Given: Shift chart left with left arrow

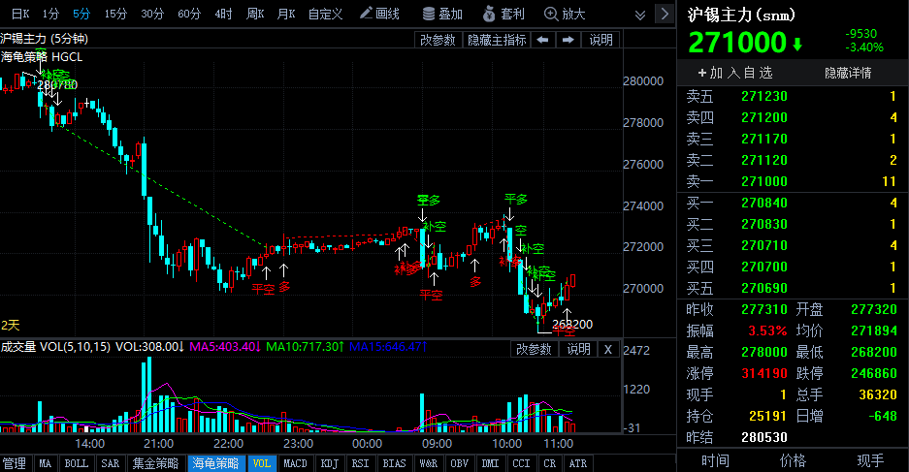Looking at the screenshot, I should (542, 40).
